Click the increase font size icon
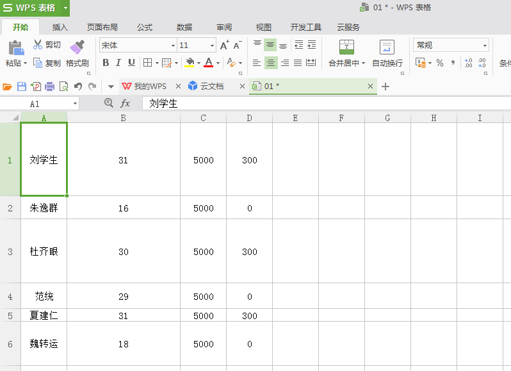The height and width of the screenshot is (371, 511). click(224, 45)
